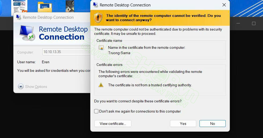Expand Show Options using the round arrow
Viewport: 263px width, 138px height.
(x=21, y=87)
